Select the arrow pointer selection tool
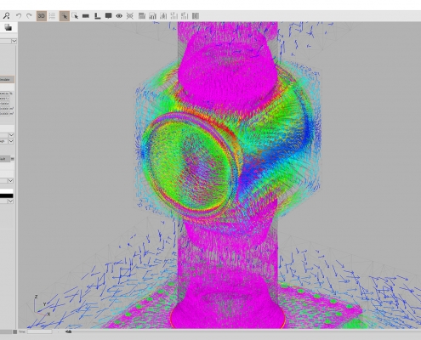Screen dimensions: 421x340 (x=65, y=16)
